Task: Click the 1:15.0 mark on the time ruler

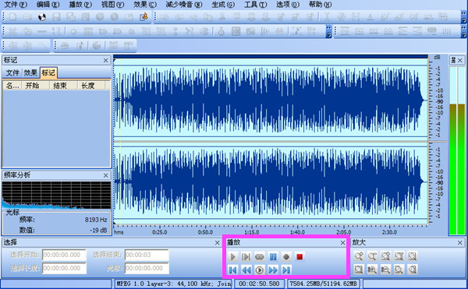Action: [252, 232]
